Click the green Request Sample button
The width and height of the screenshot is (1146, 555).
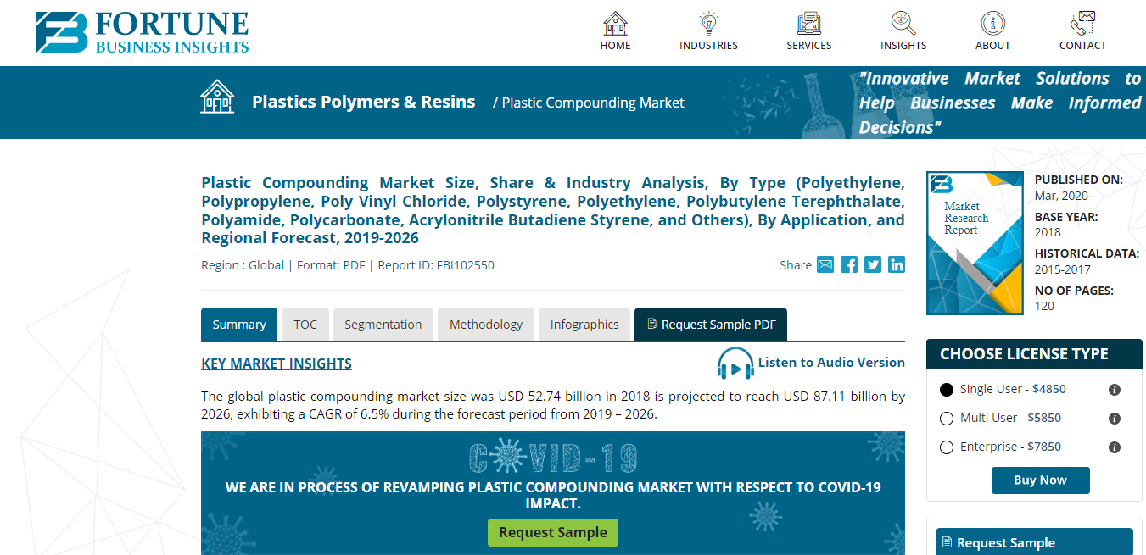click(553, 532)
